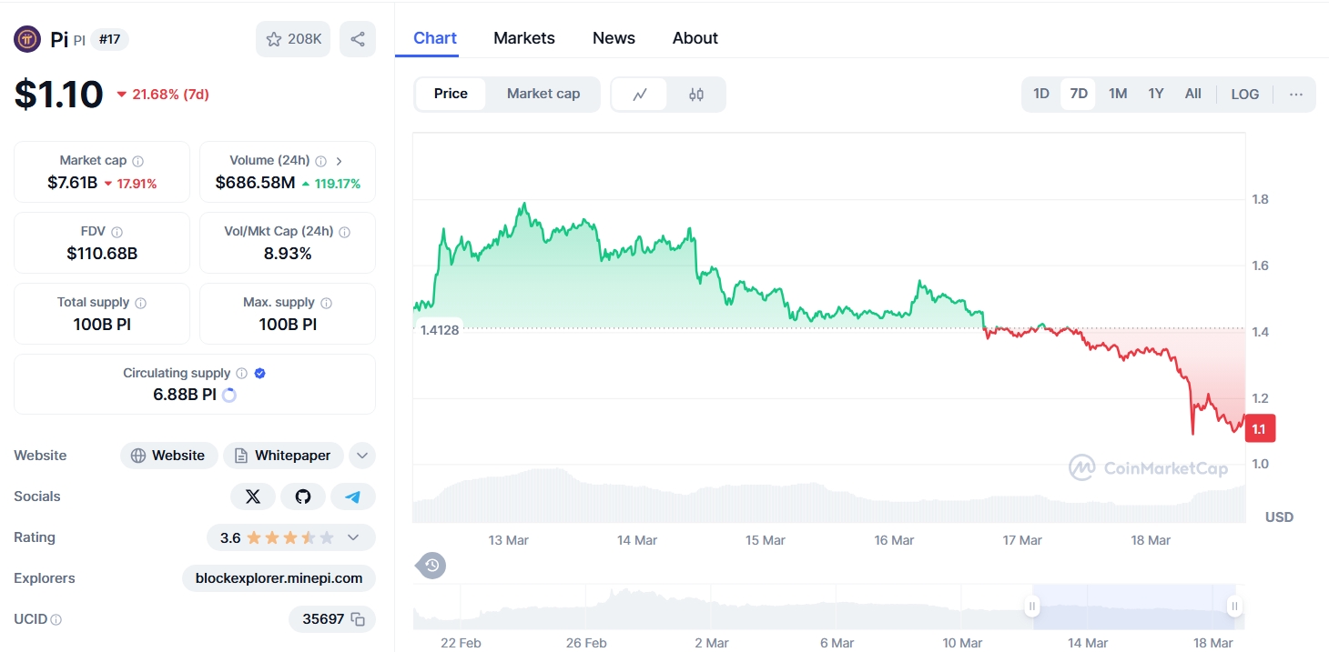Click the 15 Mar date label on chart axis

coord(766,540)
